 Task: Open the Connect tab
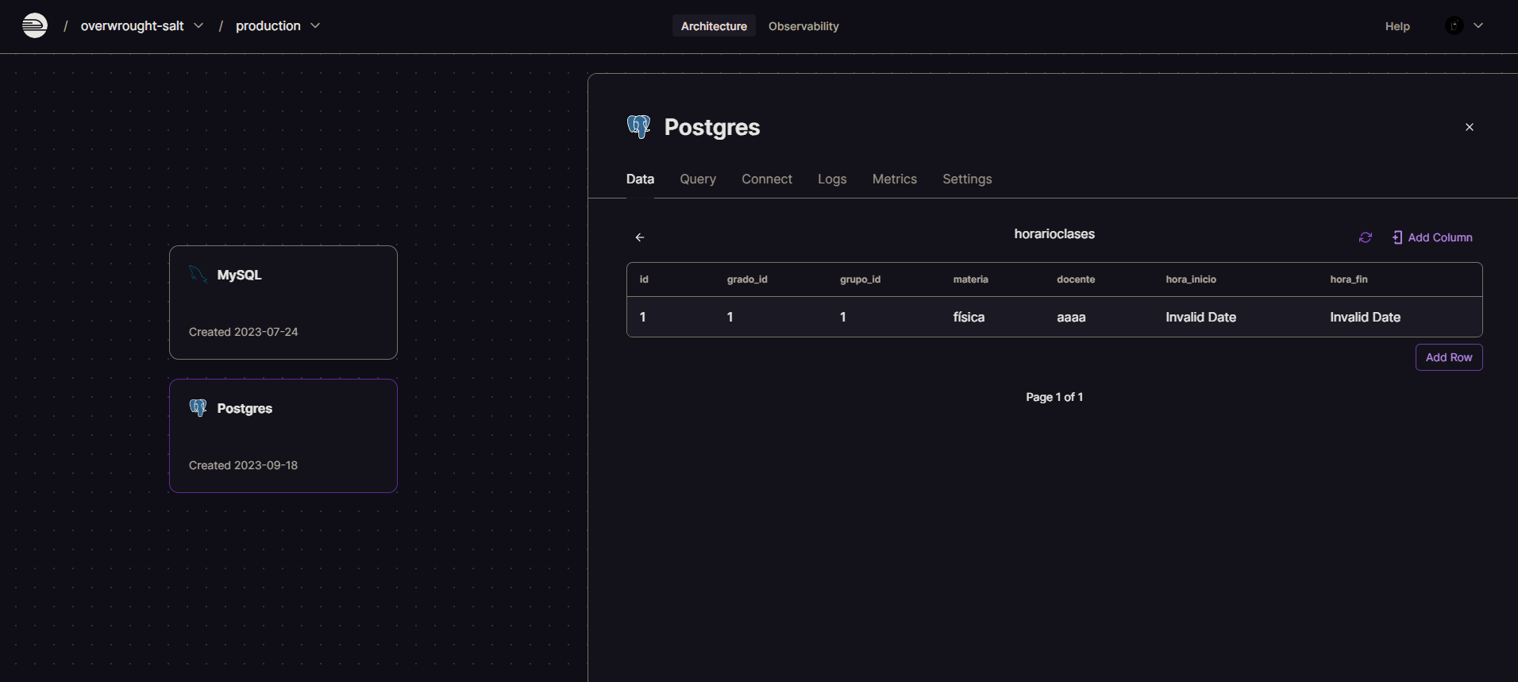[767, 179]
